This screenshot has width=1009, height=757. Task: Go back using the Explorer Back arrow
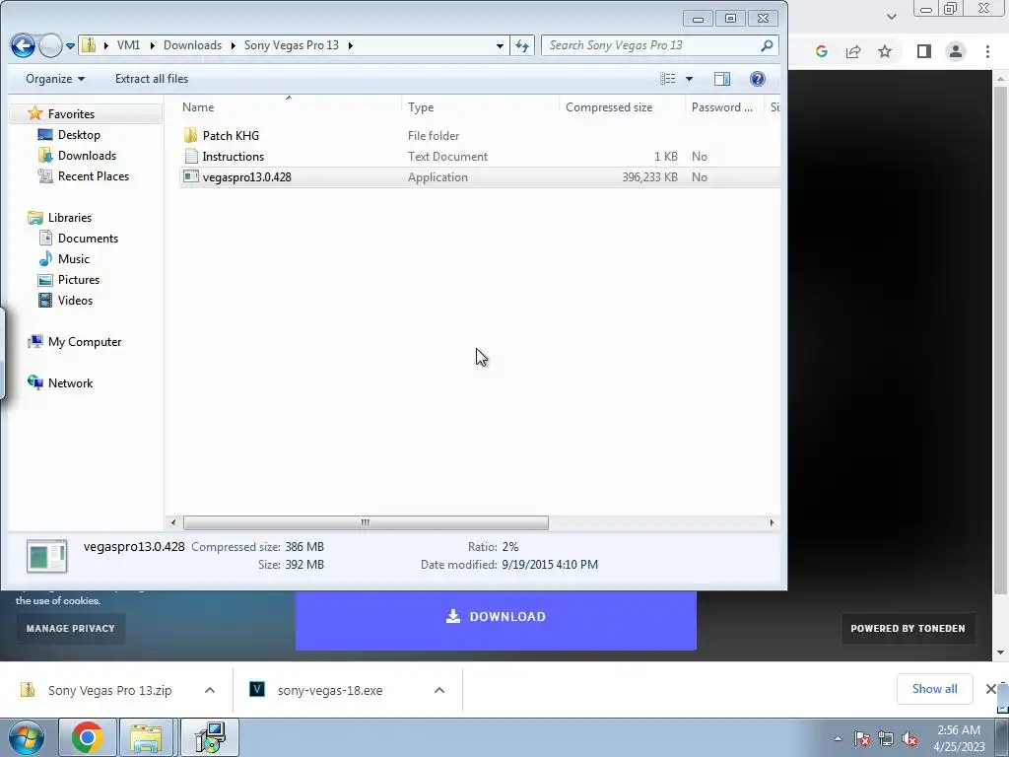pyautogui.click(x=24, y=45)
